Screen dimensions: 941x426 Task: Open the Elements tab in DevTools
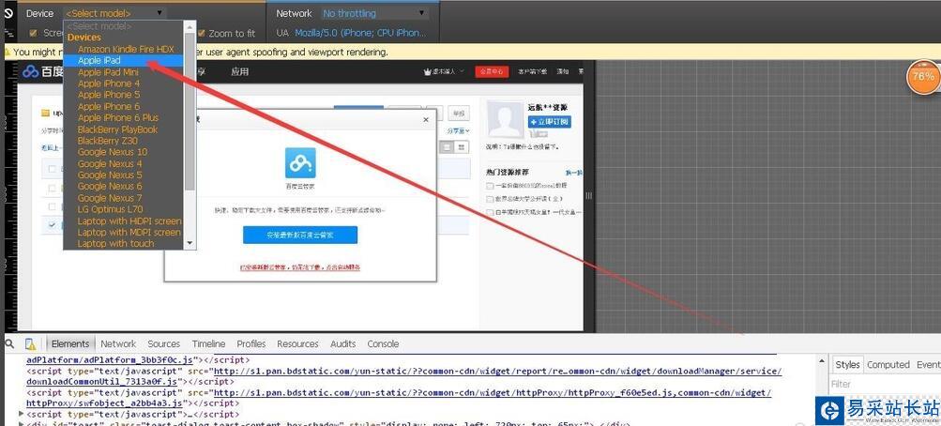[70, 343]
